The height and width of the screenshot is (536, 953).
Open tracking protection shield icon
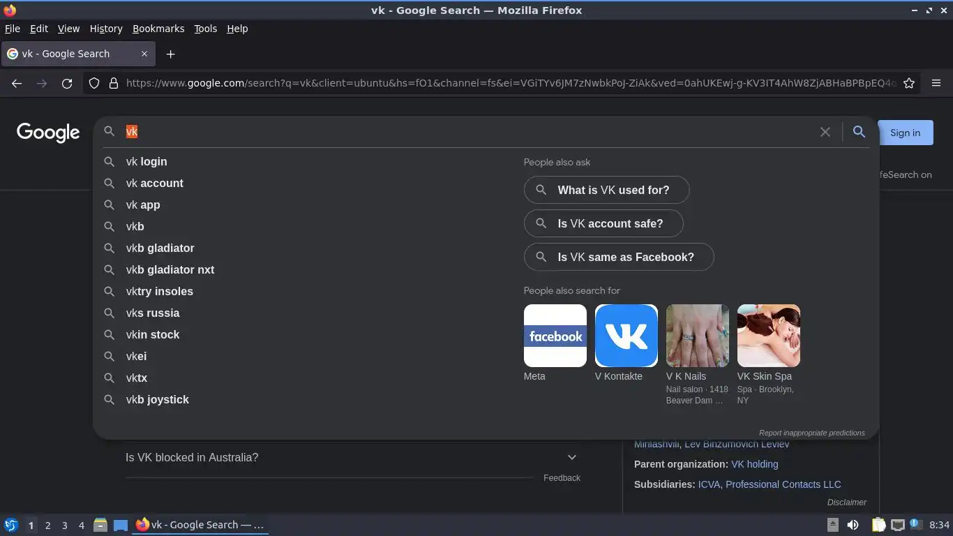(94, 83)
